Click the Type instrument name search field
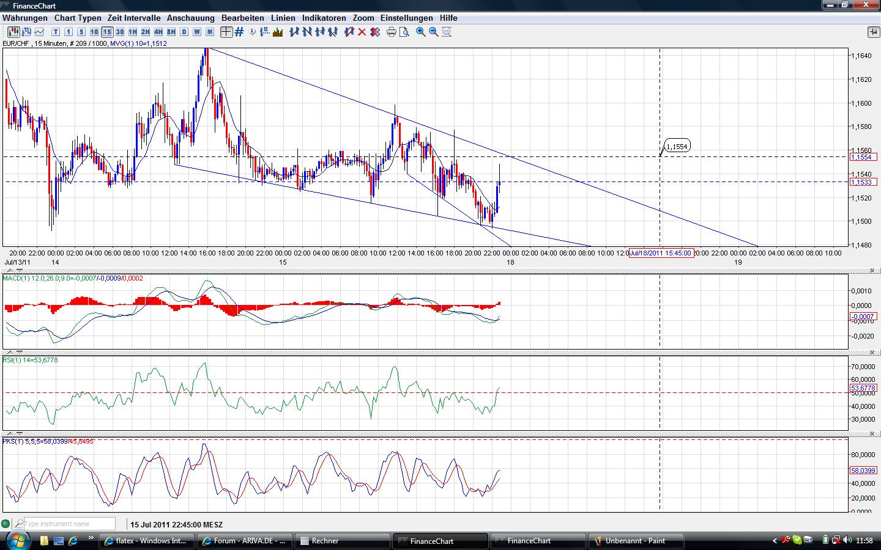 (69, 524)
